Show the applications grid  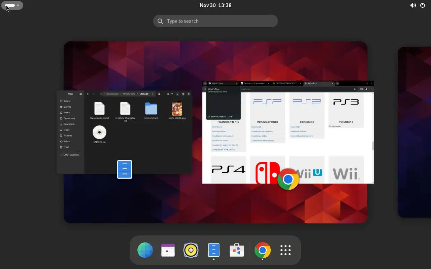tap(286, 251)
